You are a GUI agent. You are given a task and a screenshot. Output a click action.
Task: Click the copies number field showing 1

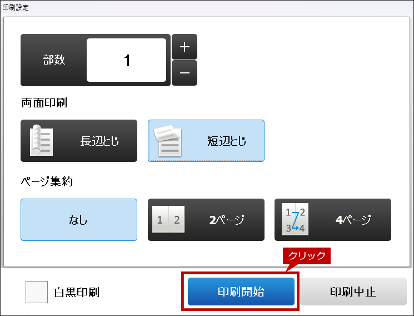coord(127,60)
